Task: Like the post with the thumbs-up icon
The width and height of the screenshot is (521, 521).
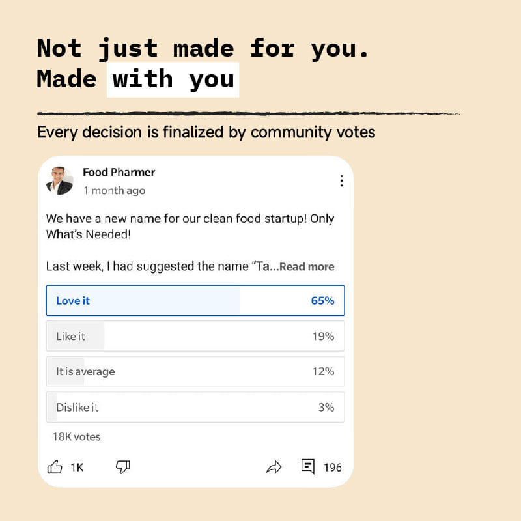Action: 55,467
